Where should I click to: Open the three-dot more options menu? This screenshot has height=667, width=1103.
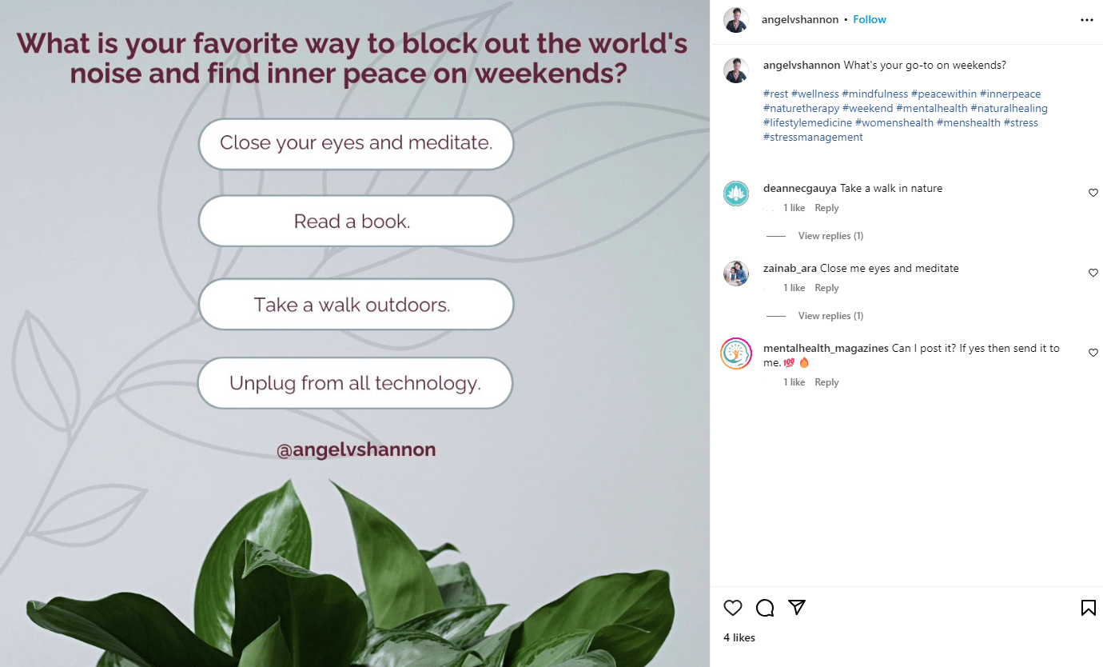[1086, 20]
